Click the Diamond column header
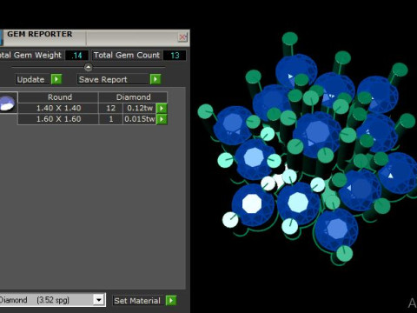The image size is (417, 313). click(133, 97)
